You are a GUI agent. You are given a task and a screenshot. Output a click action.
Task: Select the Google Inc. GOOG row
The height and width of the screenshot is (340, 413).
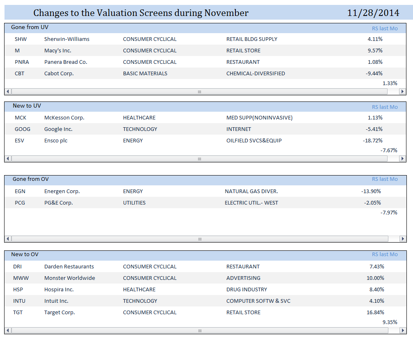coord(205,129)
